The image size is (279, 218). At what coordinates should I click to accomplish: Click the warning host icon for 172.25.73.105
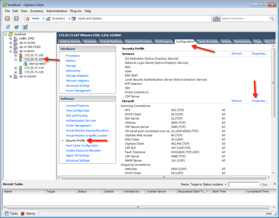(21, 55)
